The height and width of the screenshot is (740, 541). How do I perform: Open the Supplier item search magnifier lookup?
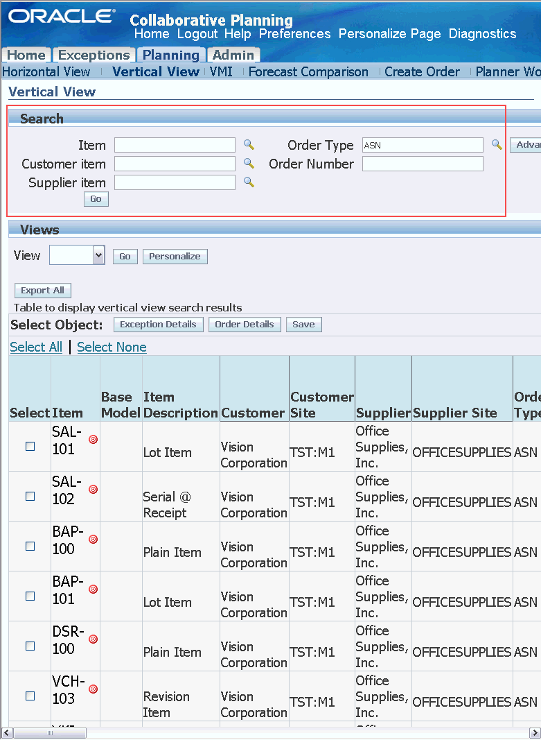[x=249, y=182]
